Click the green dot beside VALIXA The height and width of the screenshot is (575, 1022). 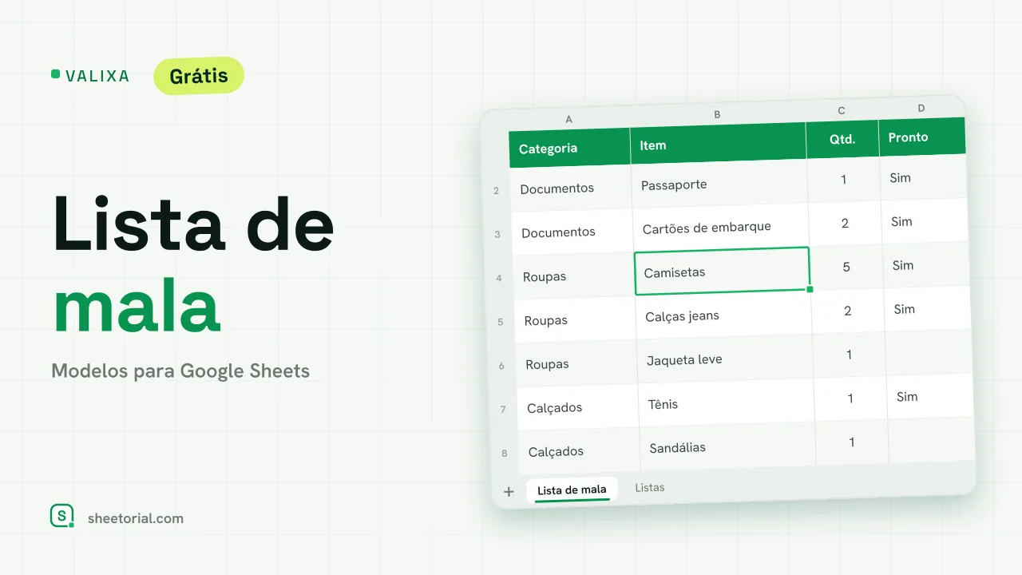[55, 74]
